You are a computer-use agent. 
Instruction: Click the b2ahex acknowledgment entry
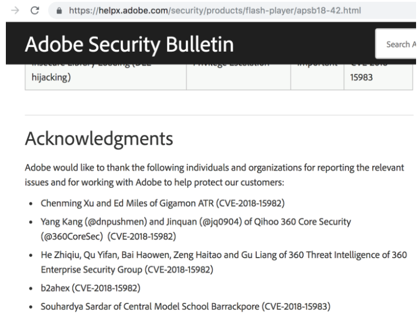[90, 288]
